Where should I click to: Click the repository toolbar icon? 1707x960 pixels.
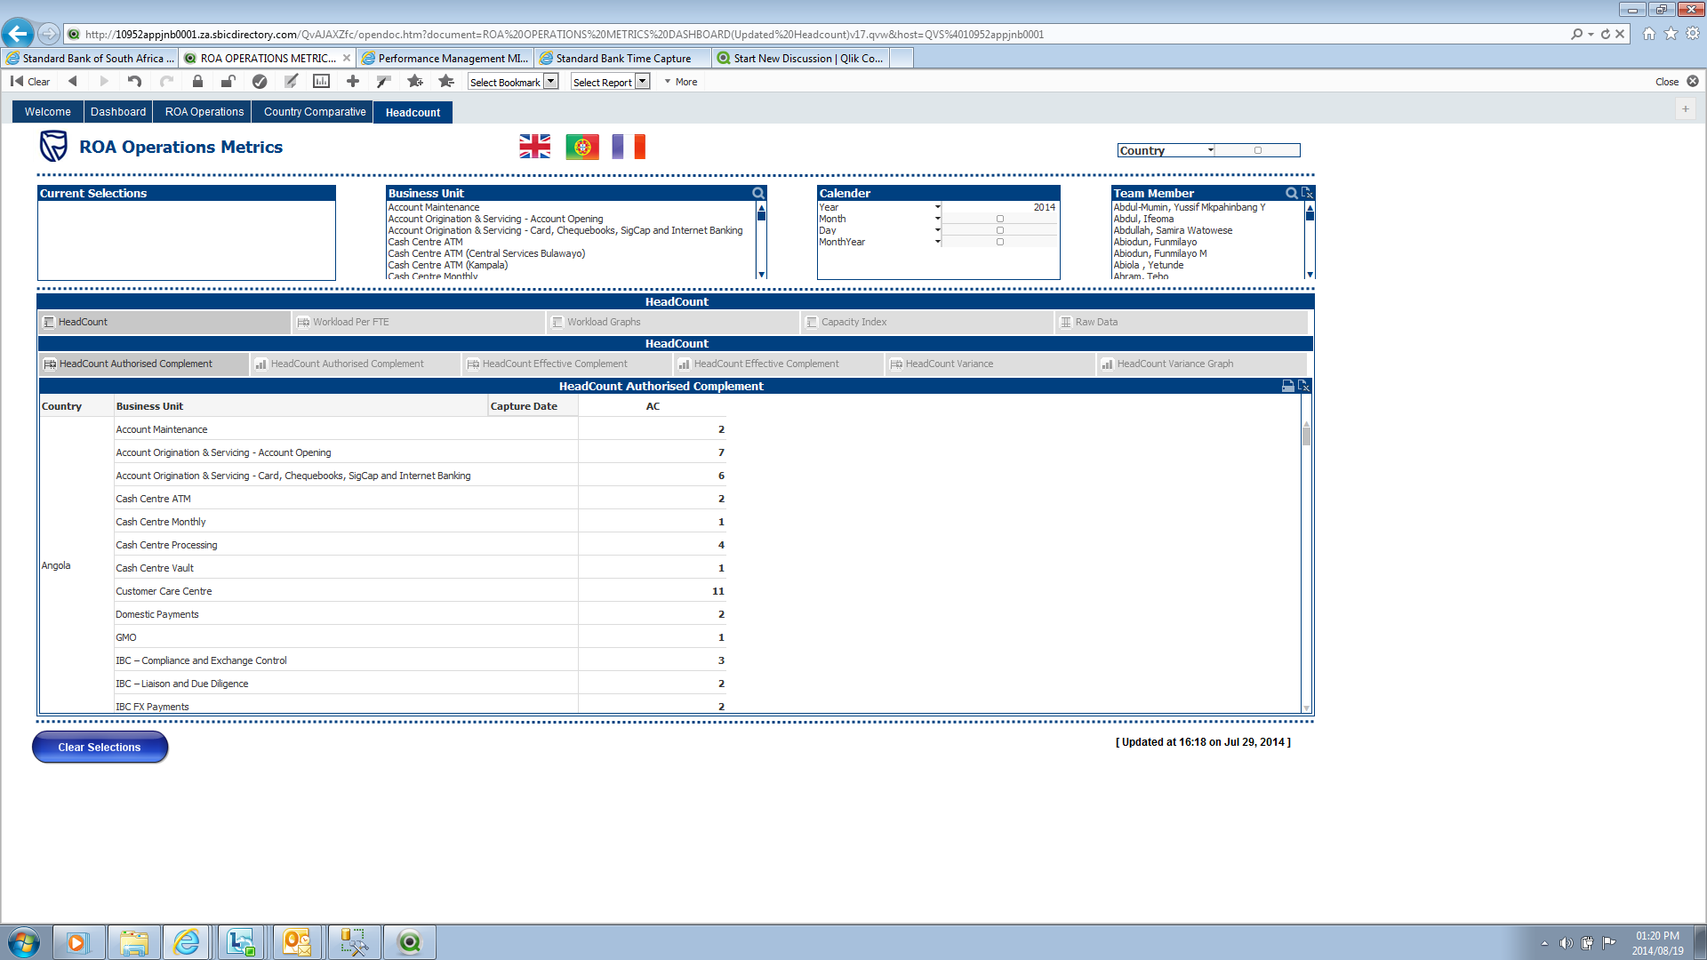384,82
